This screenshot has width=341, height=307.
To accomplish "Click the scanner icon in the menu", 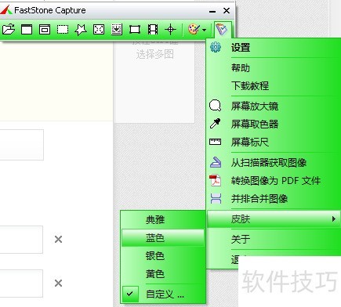I will pos(216,162).
